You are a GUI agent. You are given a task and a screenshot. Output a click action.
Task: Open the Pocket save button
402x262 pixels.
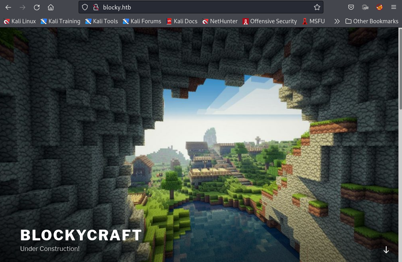click(x=351, y=7)
